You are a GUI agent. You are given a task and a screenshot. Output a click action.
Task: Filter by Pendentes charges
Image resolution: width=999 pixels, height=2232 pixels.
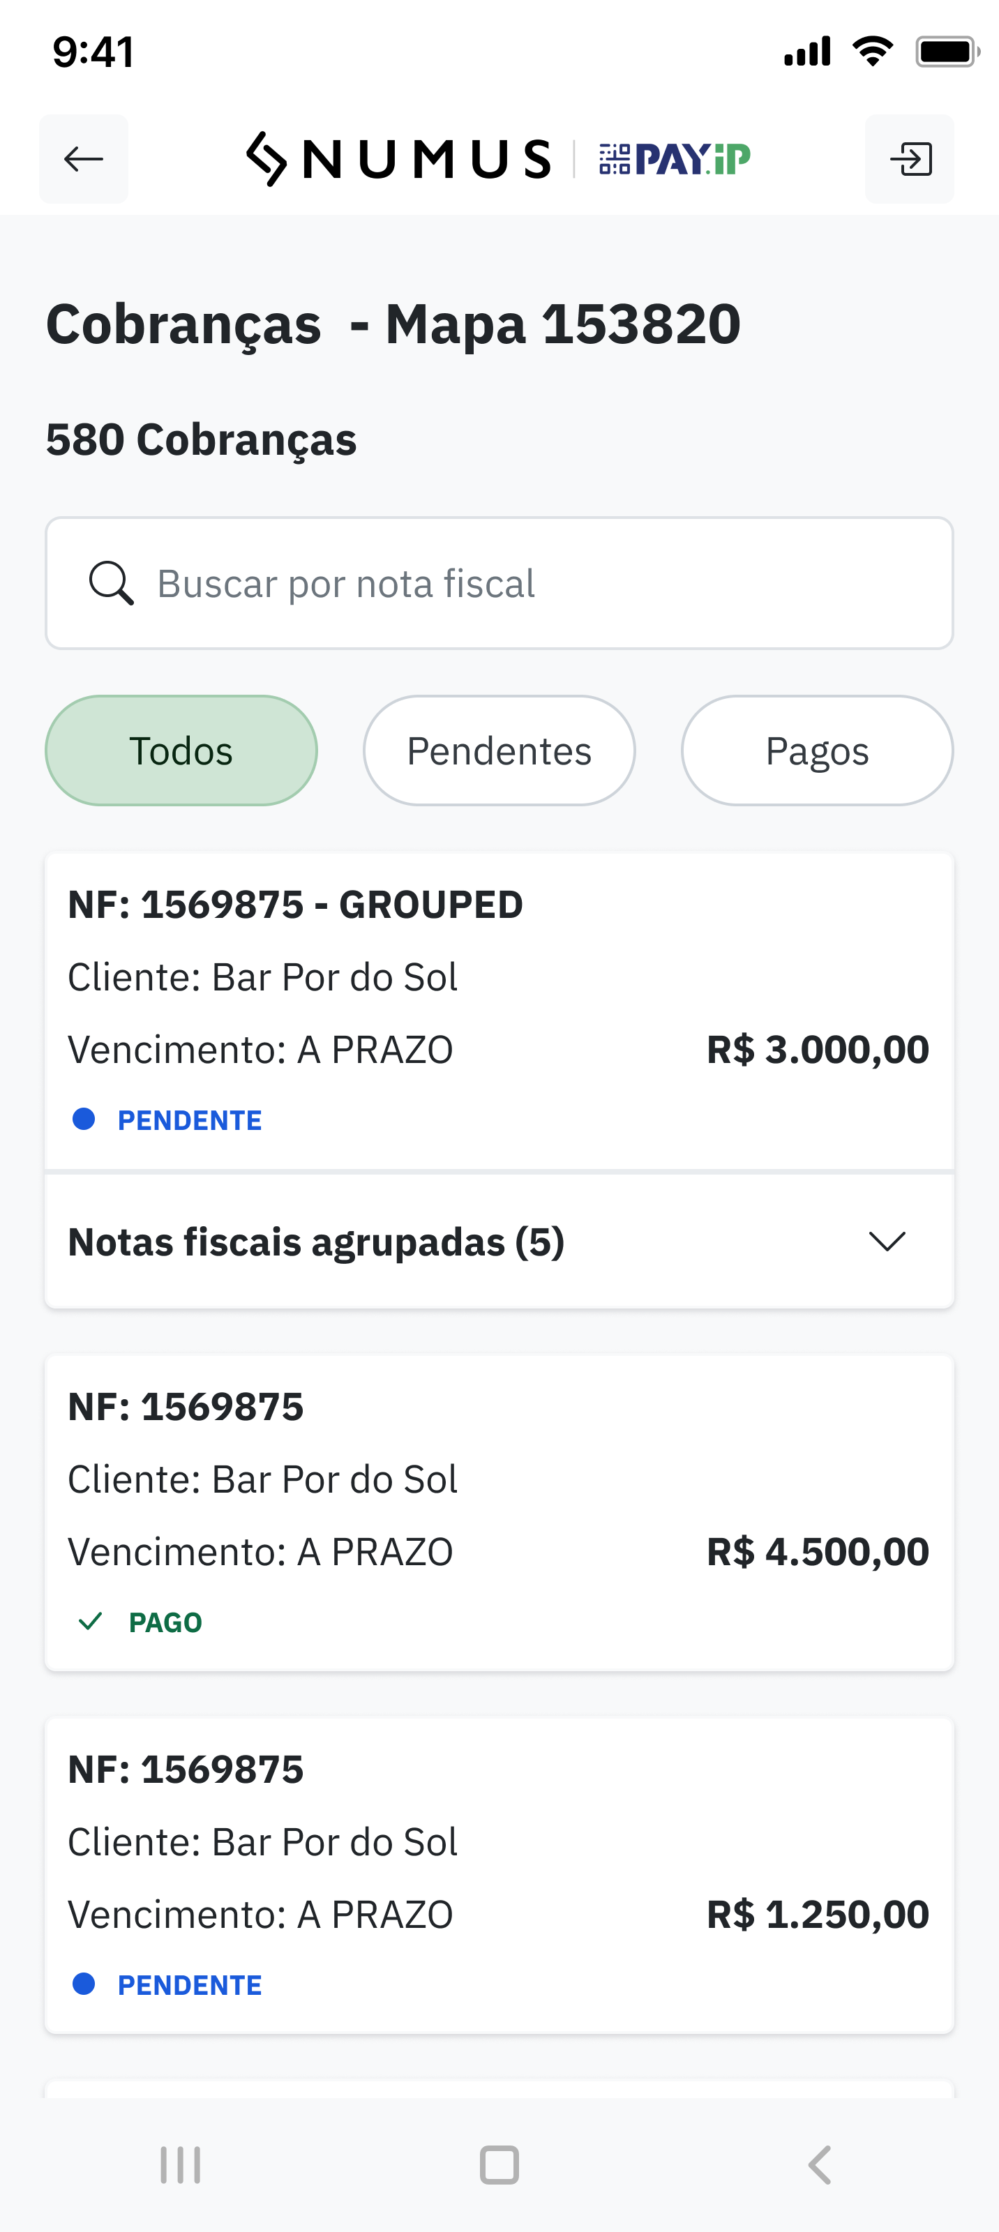pyautogui.click(x=499, y=751)
